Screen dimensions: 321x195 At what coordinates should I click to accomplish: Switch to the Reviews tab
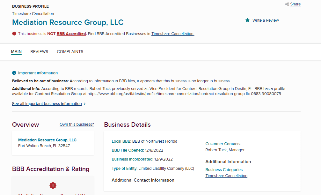pyautogui.click(x=39, y=52)
